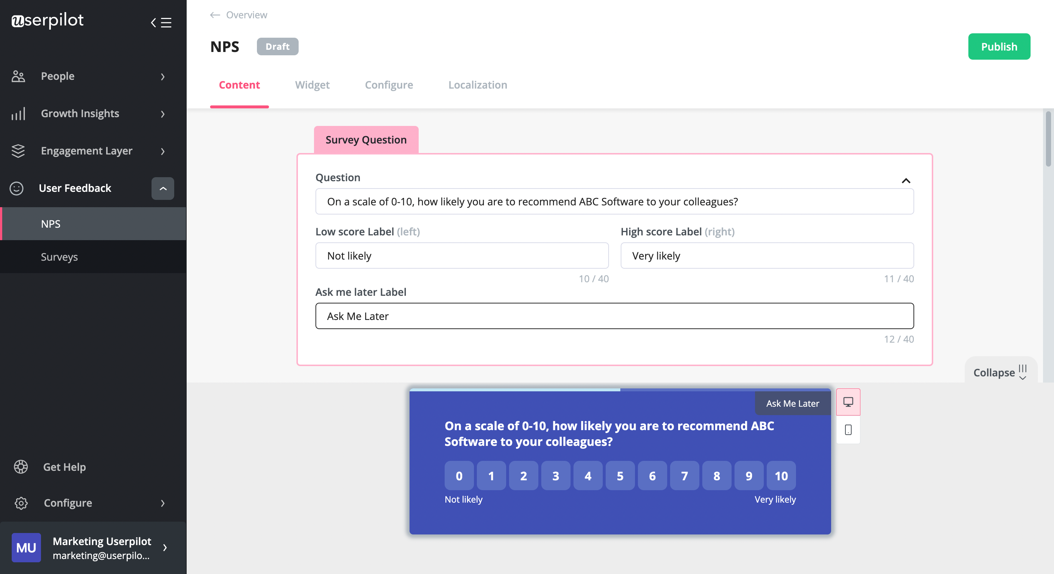Expand the People menu
1054x574 pixels.
coord(163,77)
